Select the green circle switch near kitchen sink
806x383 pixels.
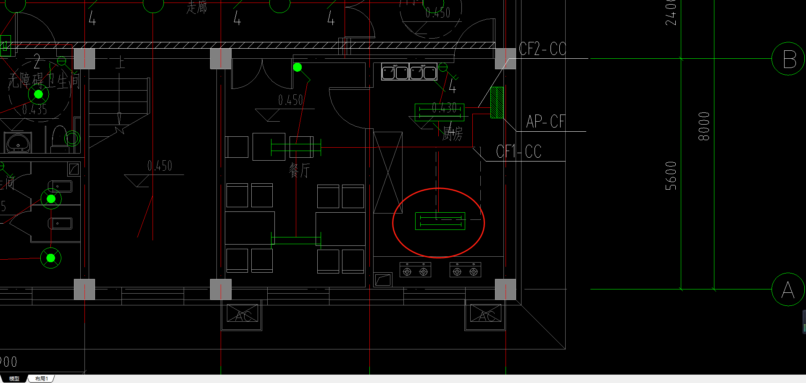pos(443,67)
